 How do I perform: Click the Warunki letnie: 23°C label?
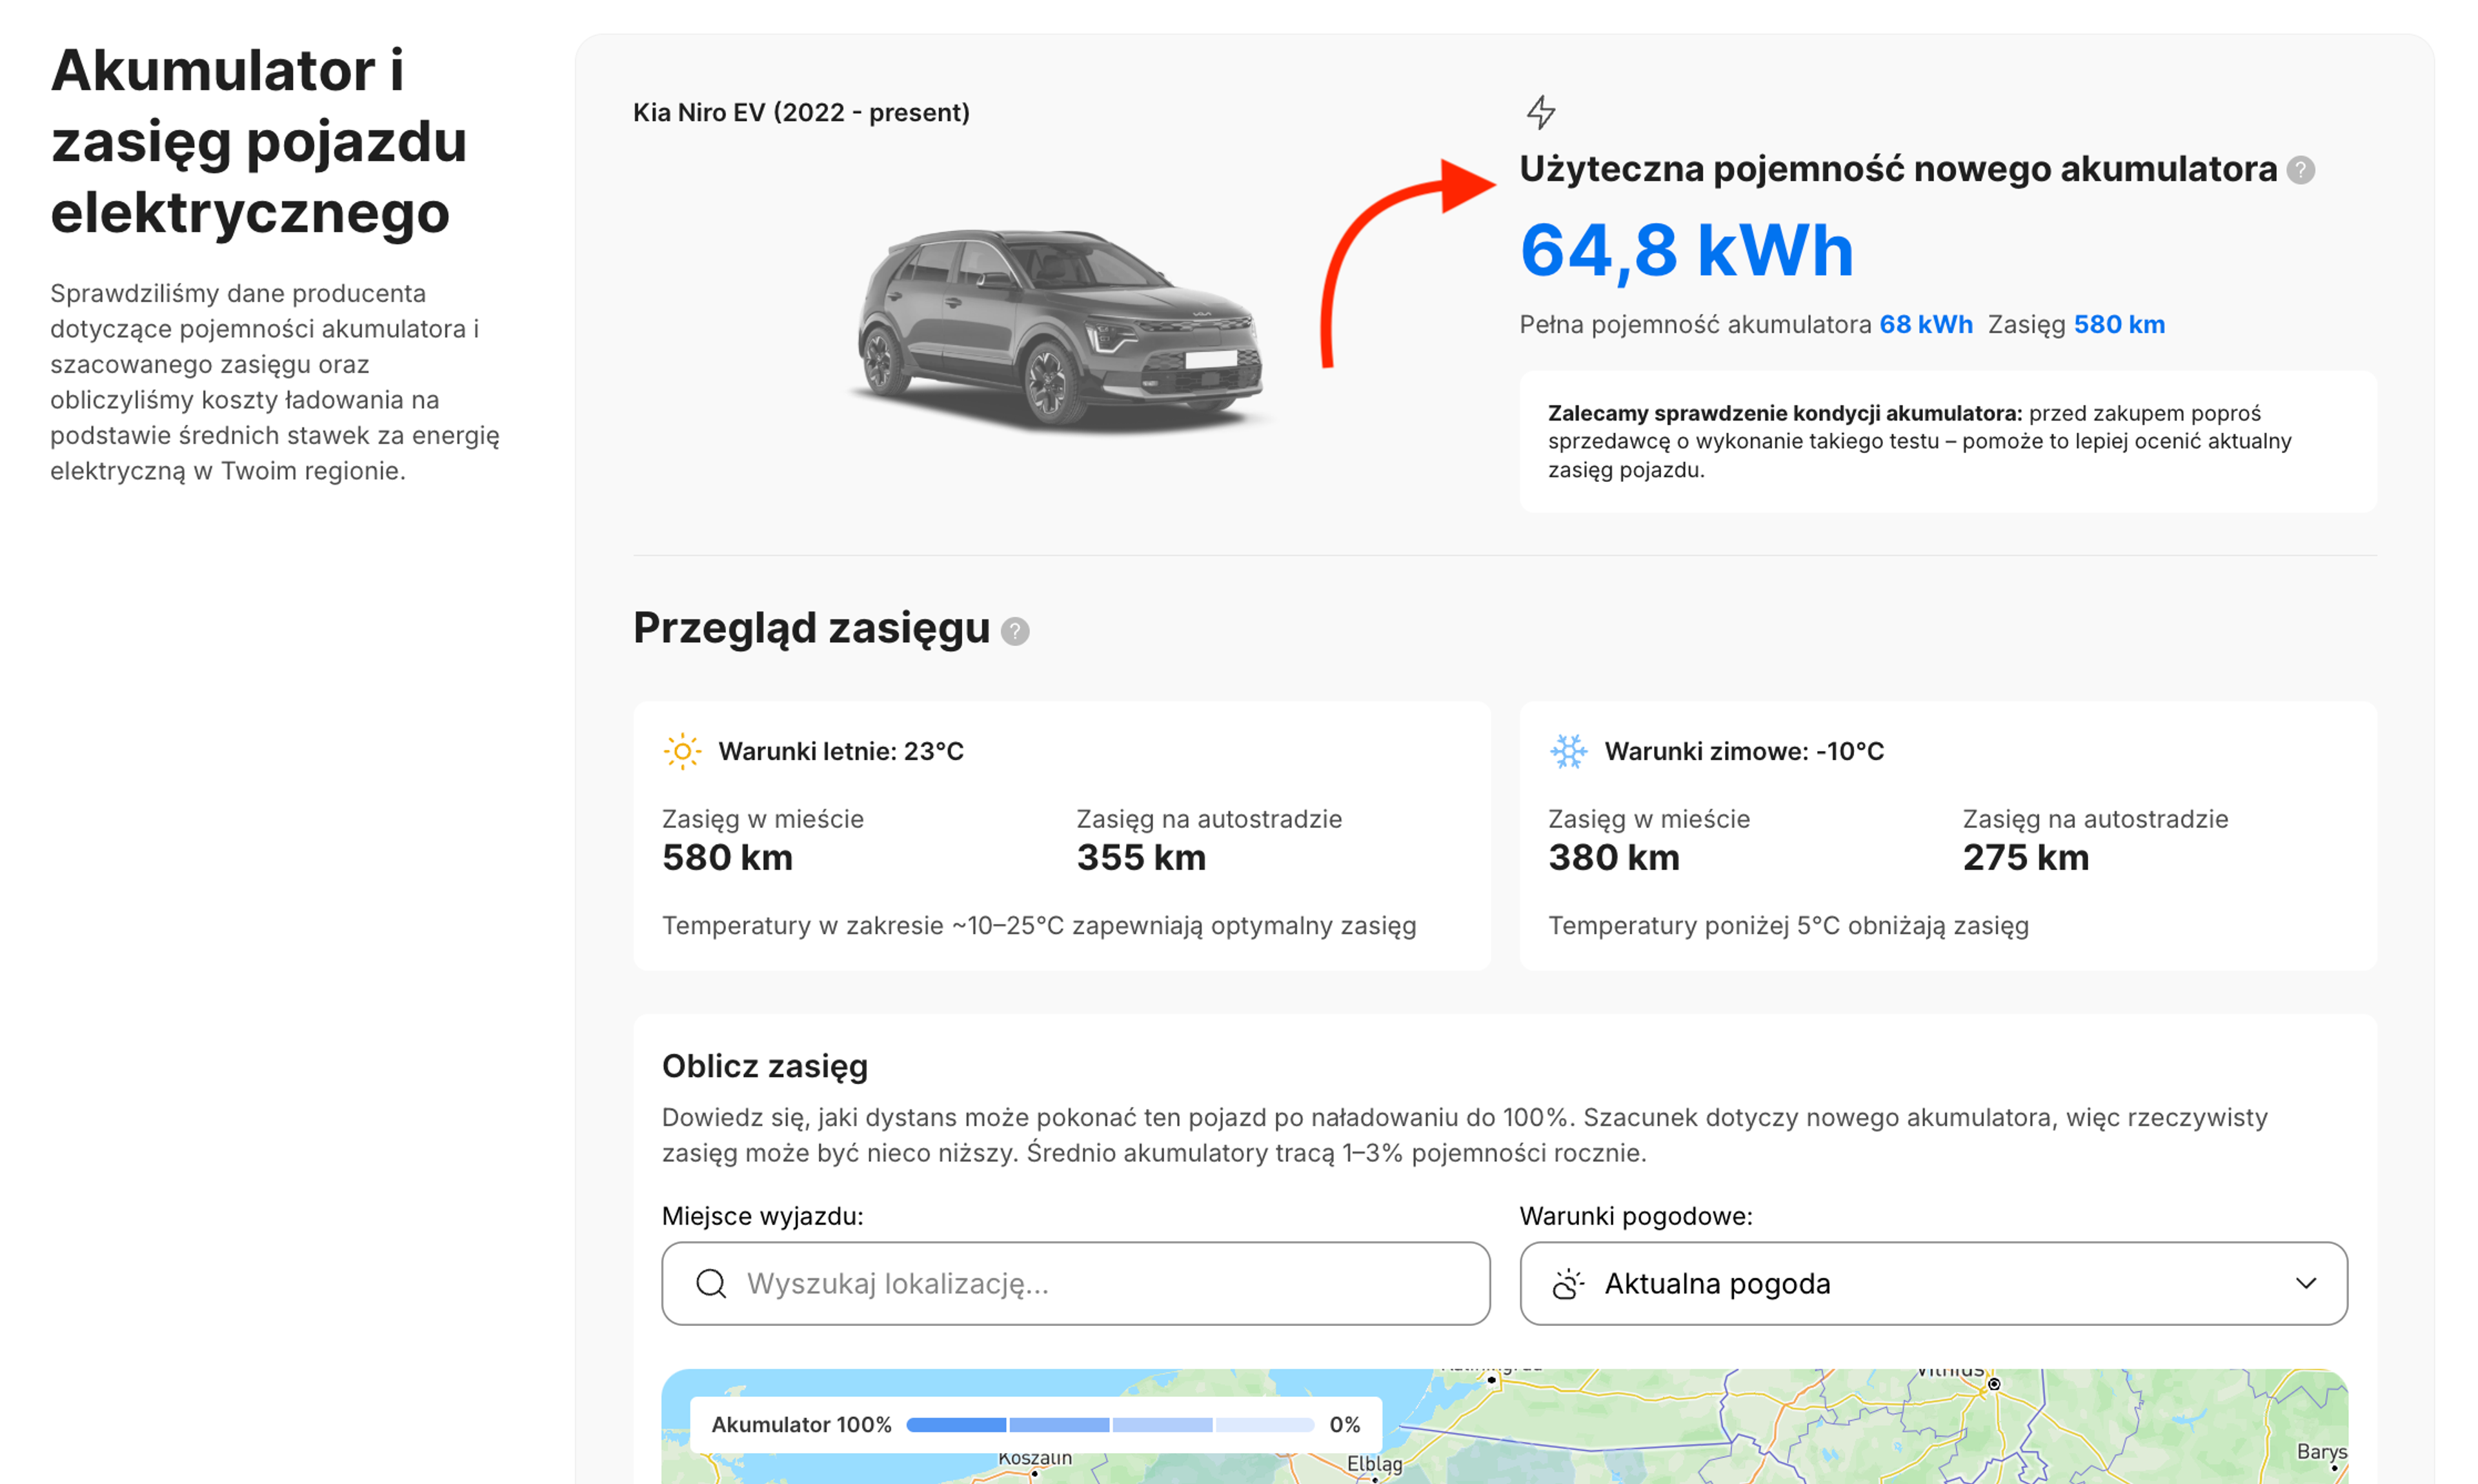[841, 751]
